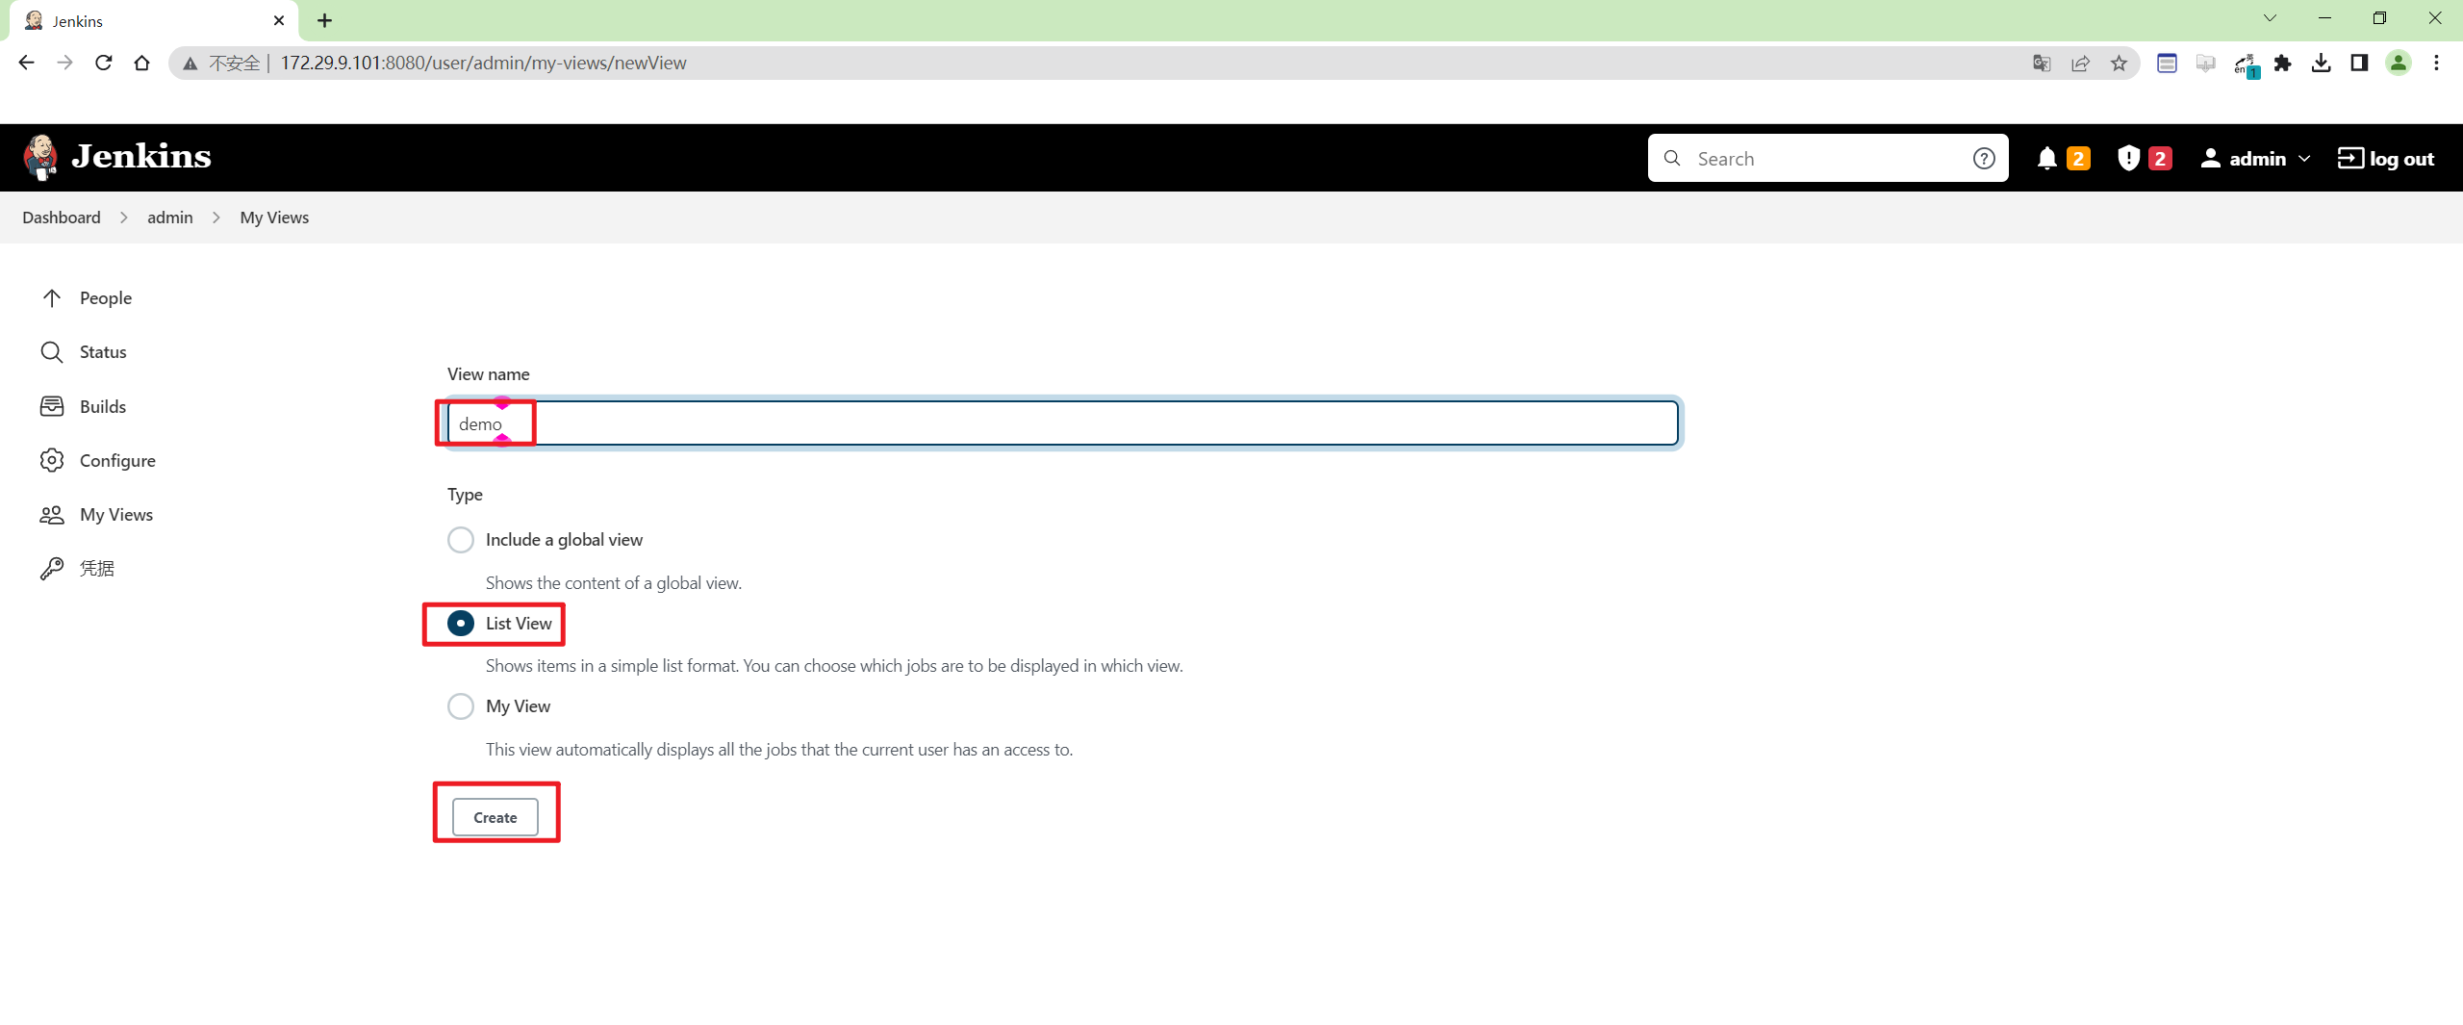Focus the View name text field
The width and height of the screenshot is (2463, 1025).
pos(1062,423)
